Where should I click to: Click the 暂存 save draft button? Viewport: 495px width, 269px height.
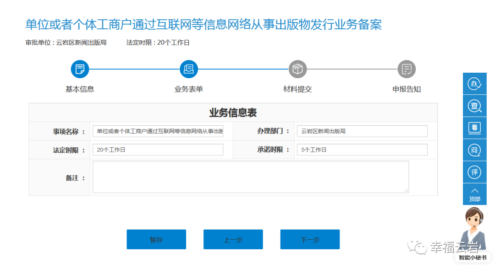[156, 239]
